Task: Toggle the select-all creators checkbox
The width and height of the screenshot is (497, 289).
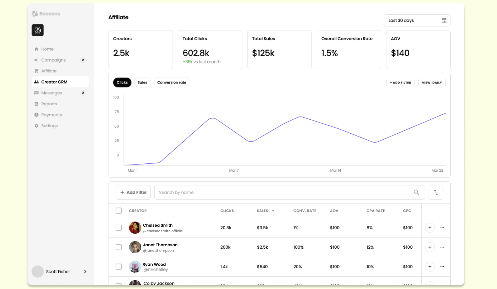Action: [119, 211]
